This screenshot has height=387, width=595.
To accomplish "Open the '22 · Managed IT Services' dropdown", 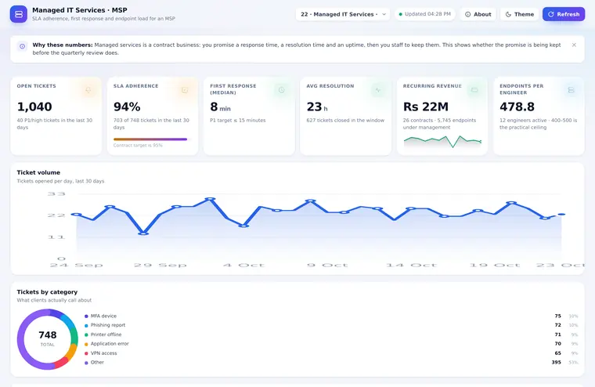I will tap(343, 14).
